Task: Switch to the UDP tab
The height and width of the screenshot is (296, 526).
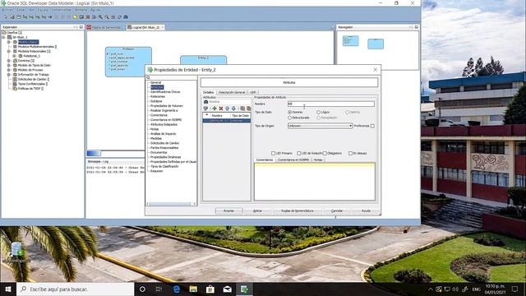Action: (253, 92)
